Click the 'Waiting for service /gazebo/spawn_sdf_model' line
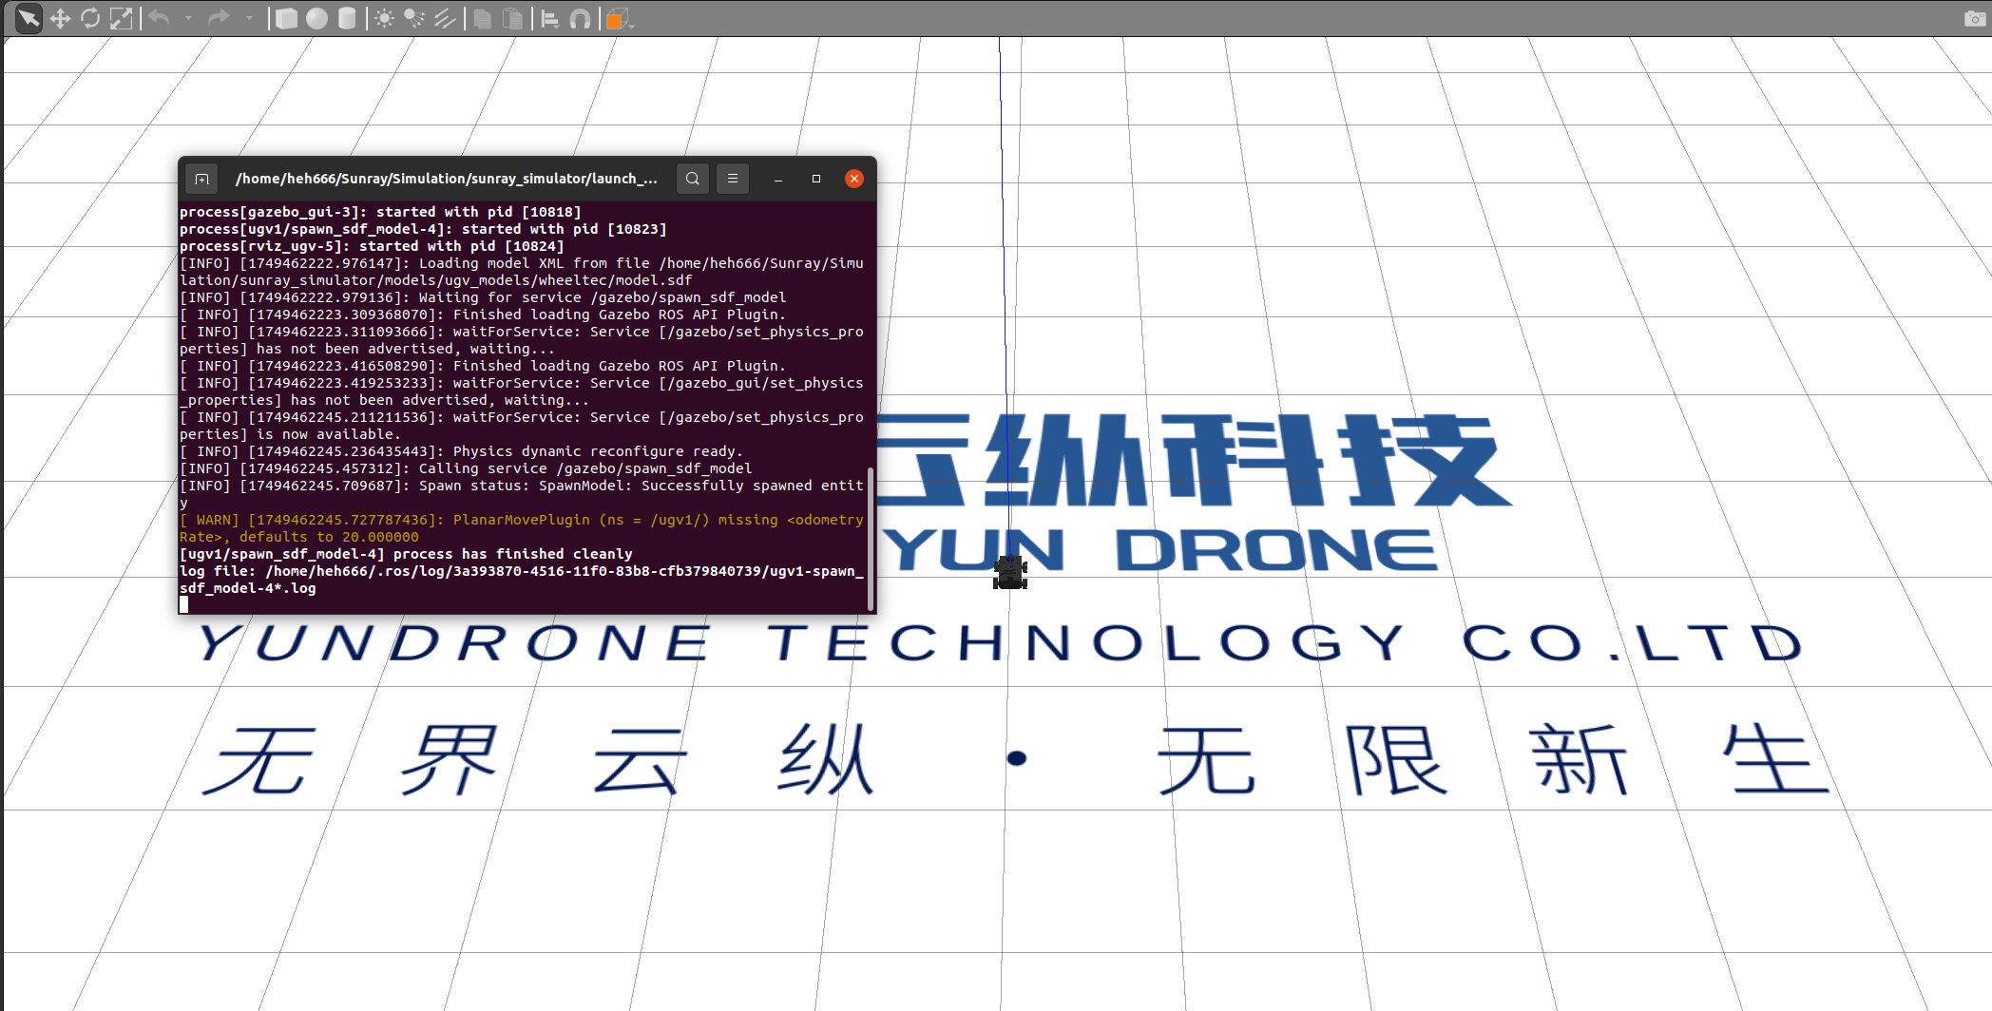This screenshot has width=1992, height=1011. pos(483,297)
